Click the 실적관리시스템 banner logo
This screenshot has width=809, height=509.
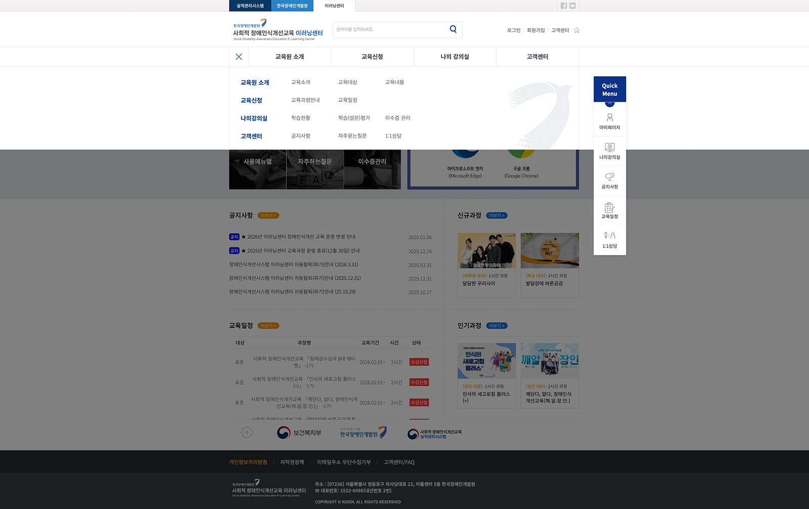click(435, 434)
